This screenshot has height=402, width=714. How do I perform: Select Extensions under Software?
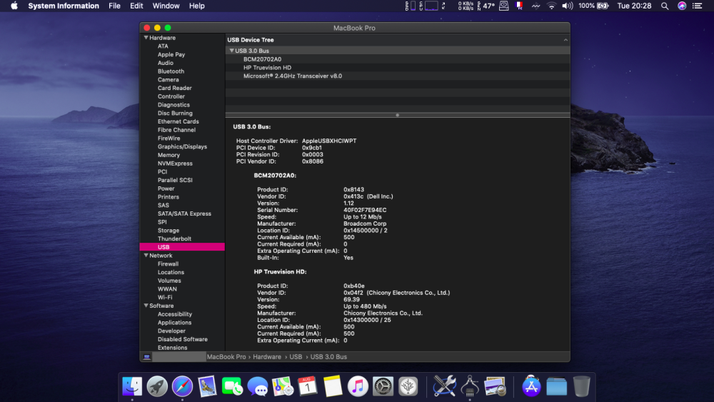coord(172,347)
